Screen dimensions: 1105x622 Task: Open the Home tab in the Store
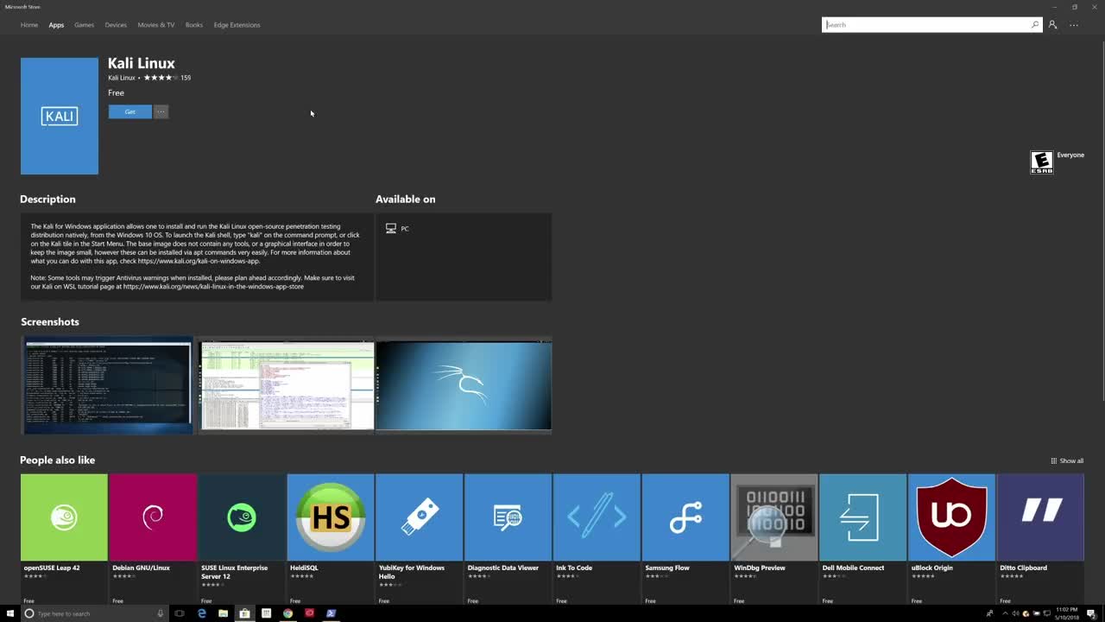[29, 25]
